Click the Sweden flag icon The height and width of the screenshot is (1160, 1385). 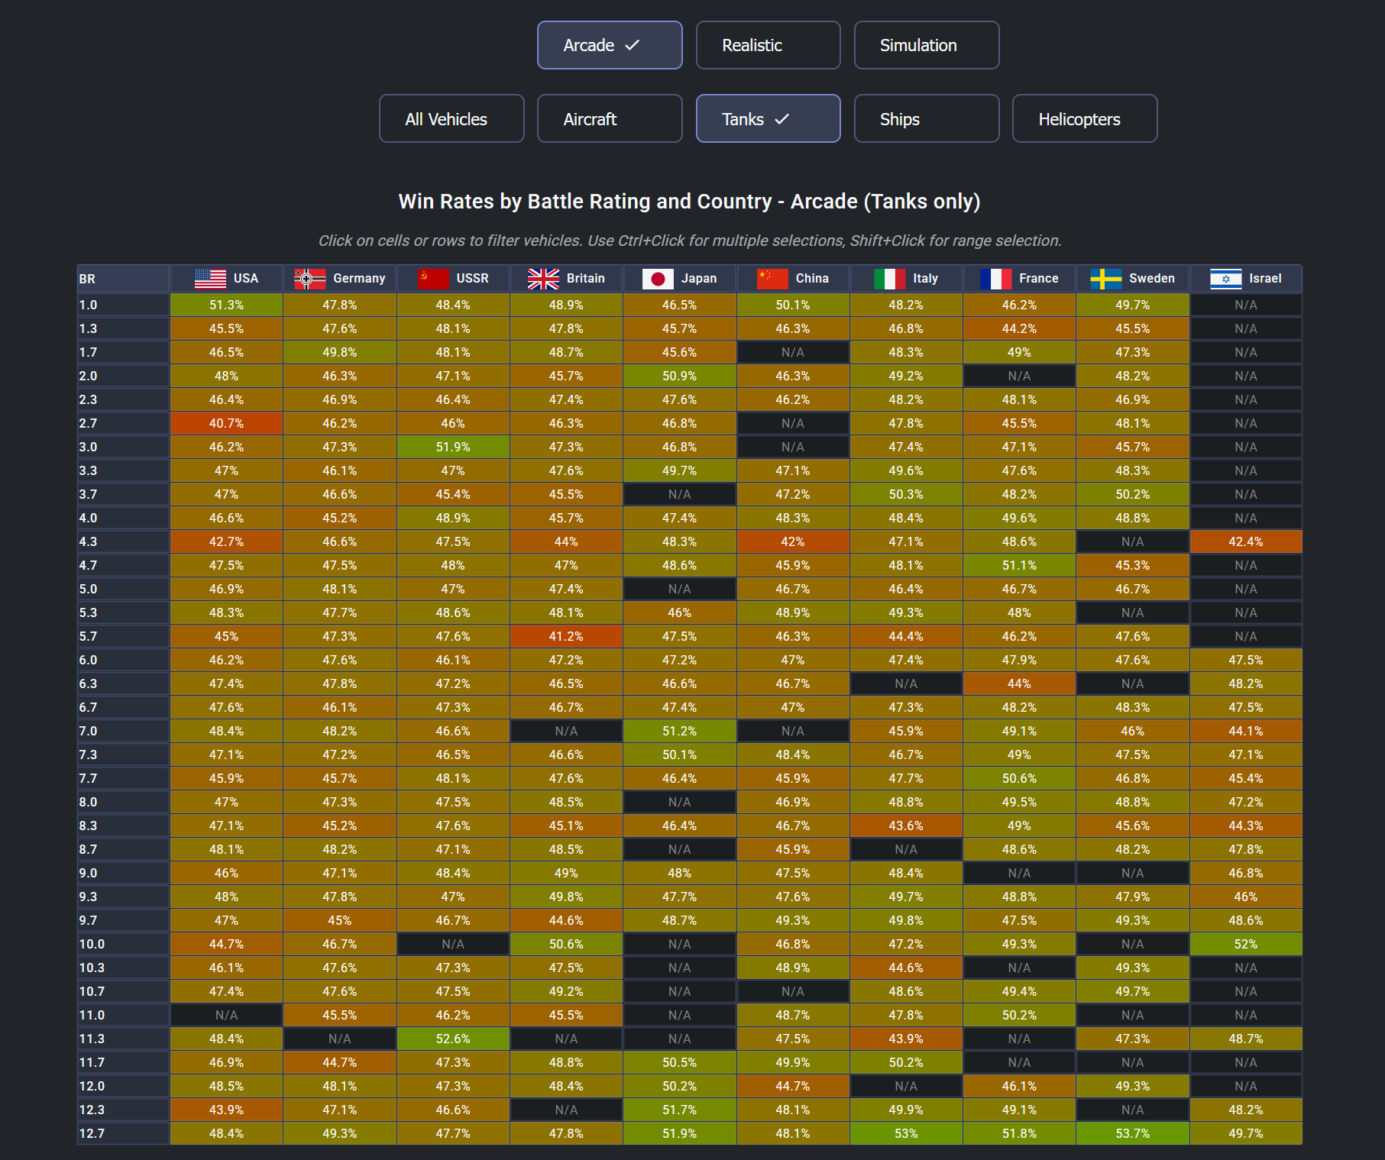(1105, 279)
